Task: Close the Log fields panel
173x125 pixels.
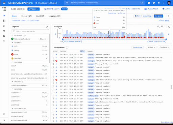Action: 47,27
